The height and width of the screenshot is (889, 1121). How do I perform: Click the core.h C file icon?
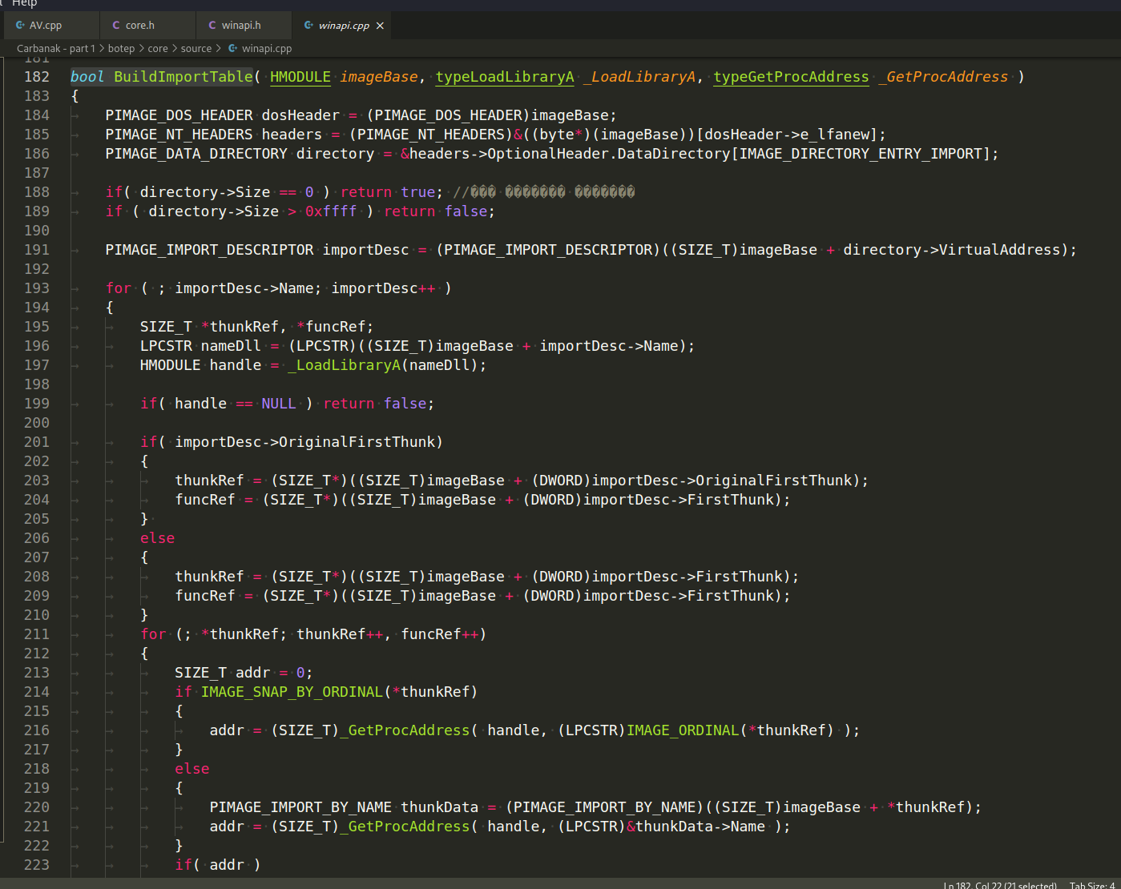click(116, 26)
